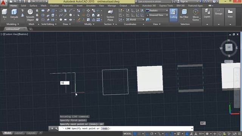242x136 pixels.
Task: Open the No Filter selection option
Action: 184,14
